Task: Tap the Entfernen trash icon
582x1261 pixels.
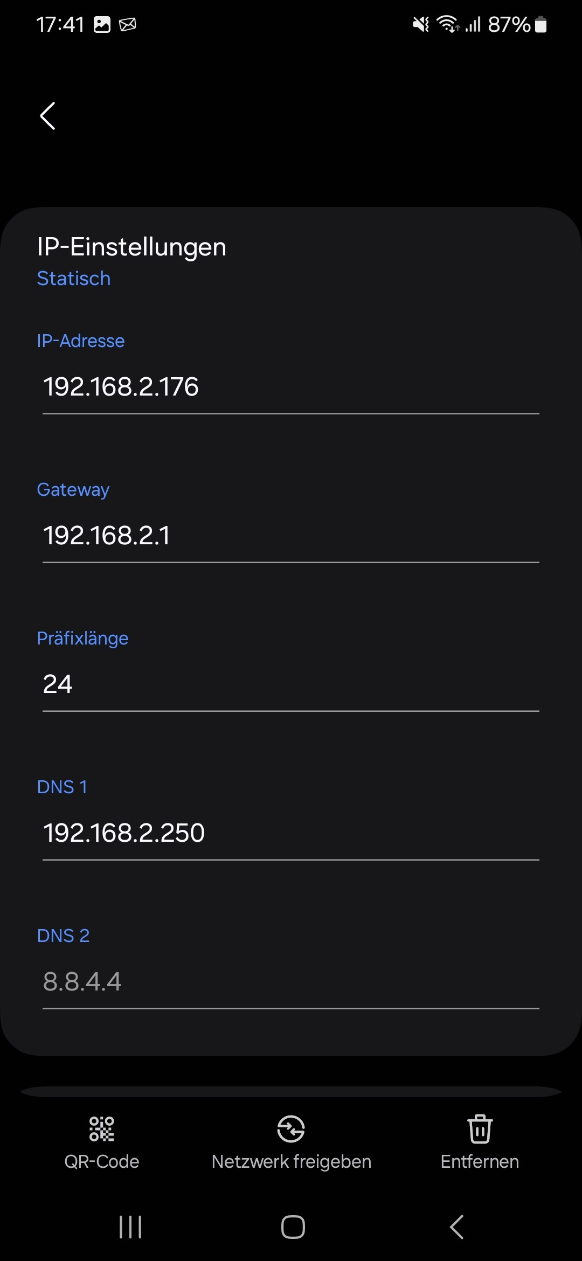Action: coord(480,1129)
